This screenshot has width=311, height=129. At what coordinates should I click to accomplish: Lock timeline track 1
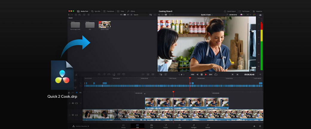(x=70, y=115)
